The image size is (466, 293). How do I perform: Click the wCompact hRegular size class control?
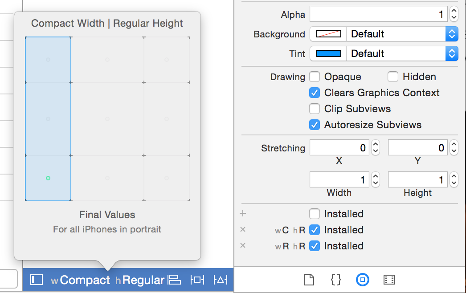[108, 280]
